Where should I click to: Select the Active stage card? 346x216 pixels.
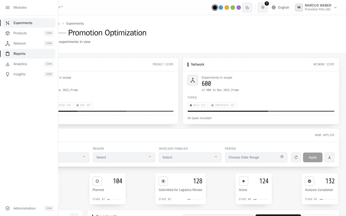[x=254, y=189]
